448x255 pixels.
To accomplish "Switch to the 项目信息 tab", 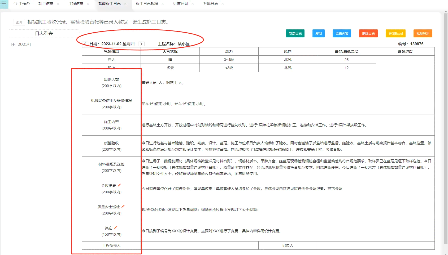I will point(46,4).
